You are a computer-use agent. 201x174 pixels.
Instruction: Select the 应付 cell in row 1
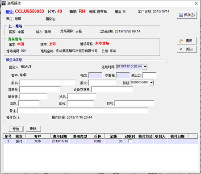point(19,141)
